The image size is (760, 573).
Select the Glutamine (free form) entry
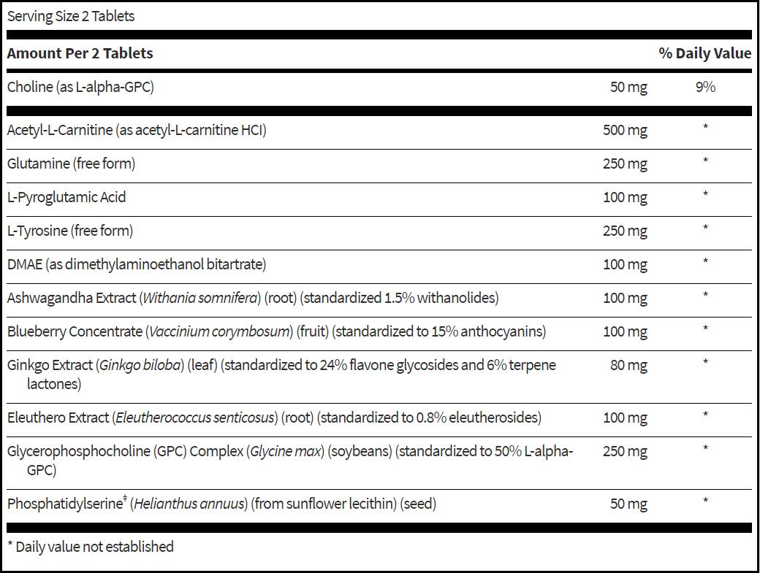pyautogui.click(x=72, y=164)
